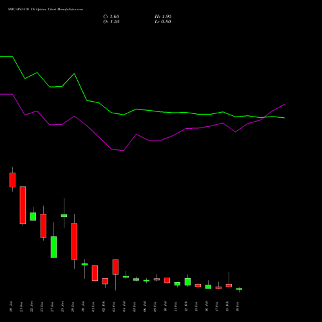Screen dimensions: 322x322
Task: Select the close value C: 1.65
Action: tap(111, 17)
